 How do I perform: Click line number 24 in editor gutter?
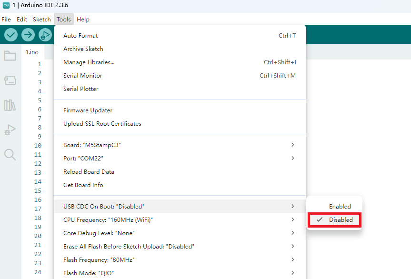click(38, 272)
